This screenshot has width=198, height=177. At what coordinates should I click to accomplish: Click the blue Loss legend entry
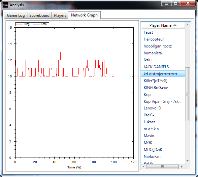point(40,24)
